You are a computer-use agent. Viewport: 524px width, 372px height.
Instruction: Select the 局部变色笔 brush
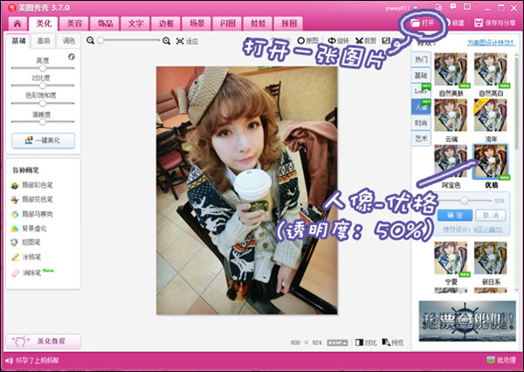(x=32, y=200)
